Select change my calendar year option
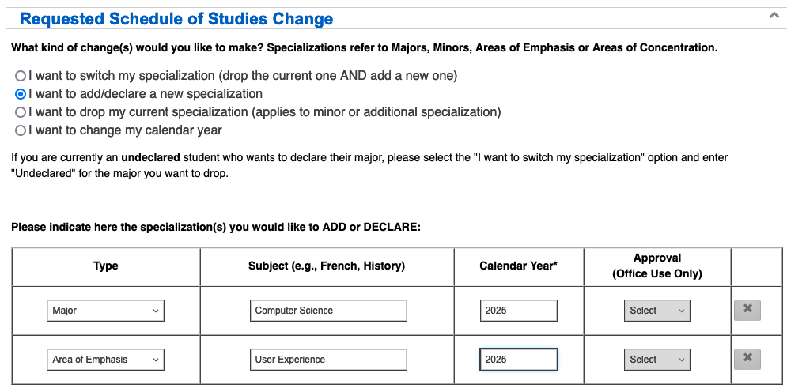Viewport: 787px width, 392px height. coord(20,130)
